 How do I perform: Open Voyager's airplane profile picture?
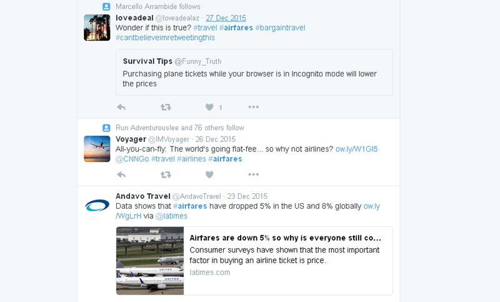[x=97, y=149]
